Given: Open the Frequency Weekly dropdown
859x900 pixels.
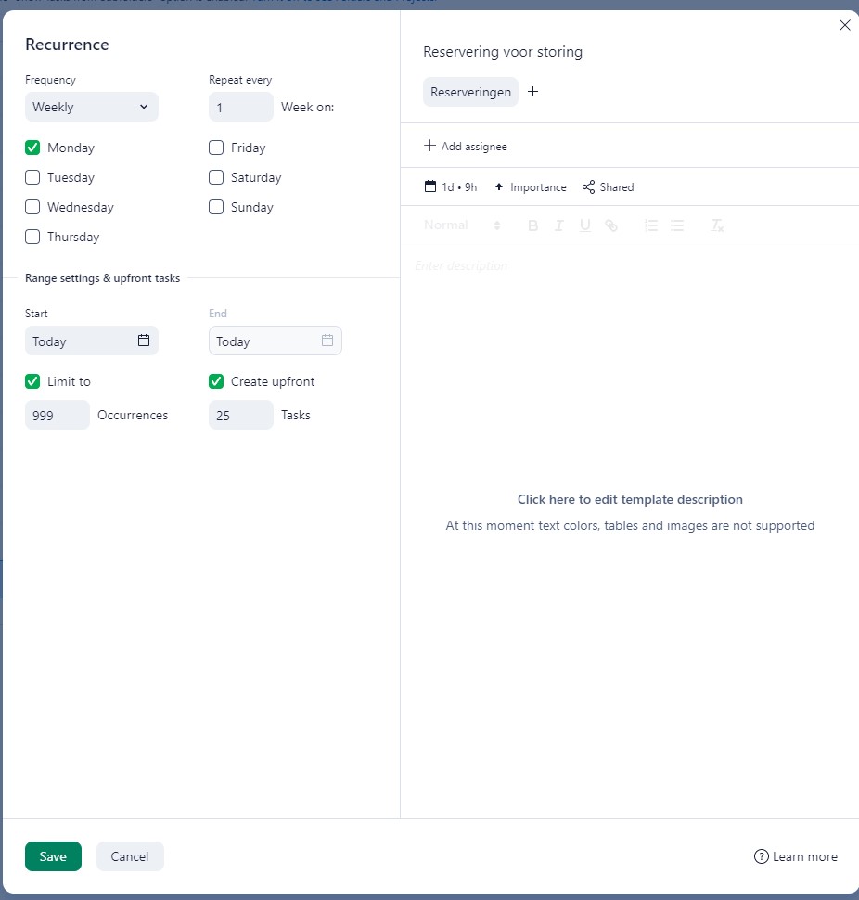Looking at the screenshot, I should 92,107.
